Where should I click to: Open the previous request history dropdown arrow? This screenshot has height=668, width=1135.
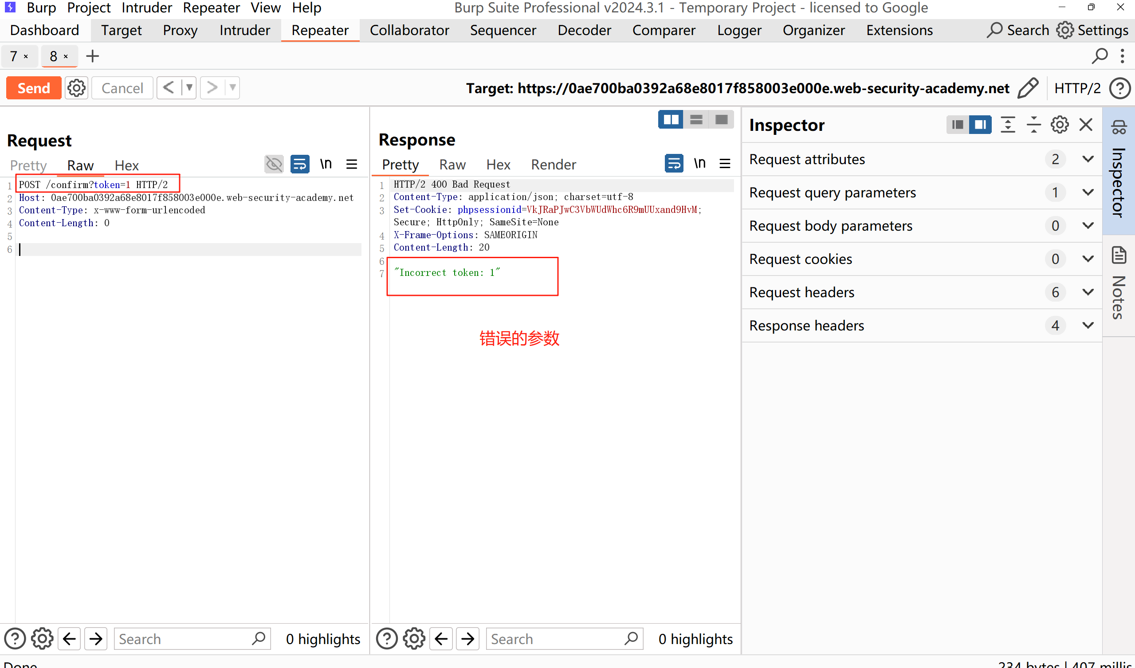coord(189,88)
